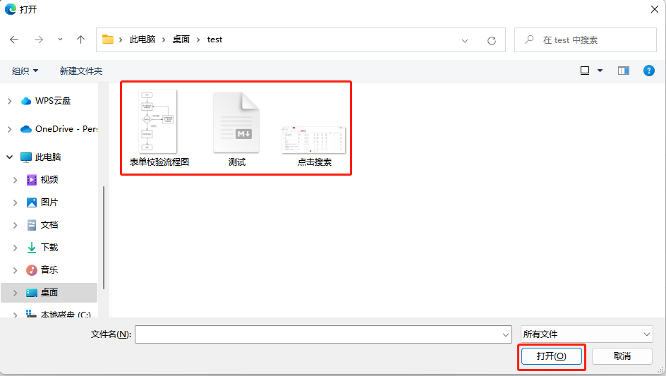Click the Back navigation arrow

(x=14, y=40)
